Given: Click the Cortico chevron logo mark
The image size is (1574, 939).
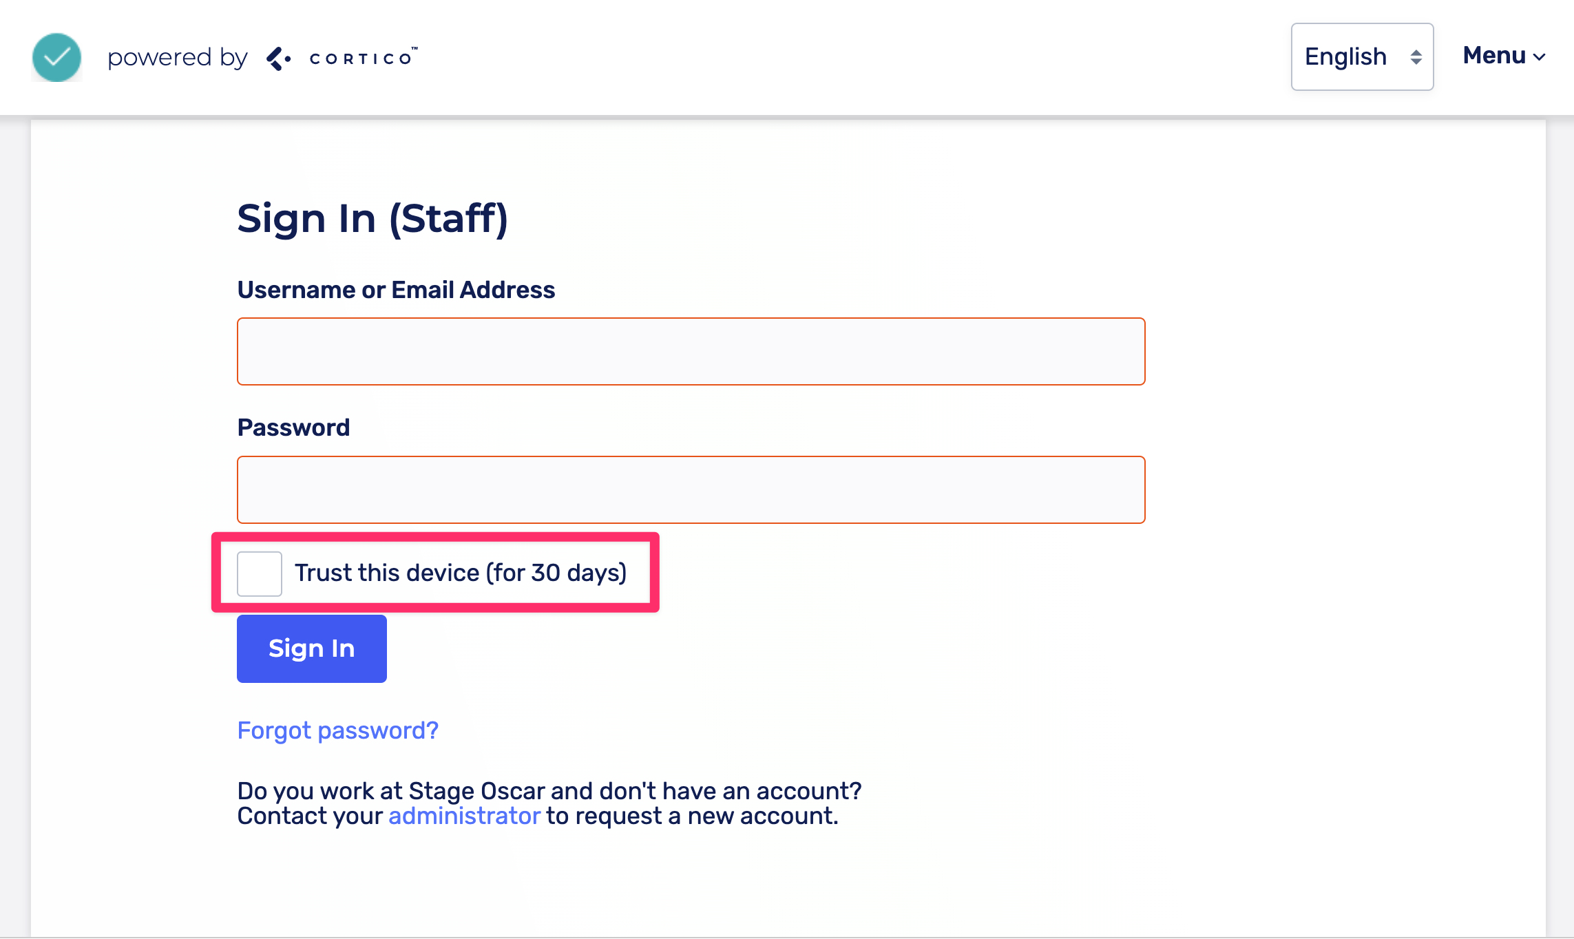Looking at the screenshot, I should (278, 59).
